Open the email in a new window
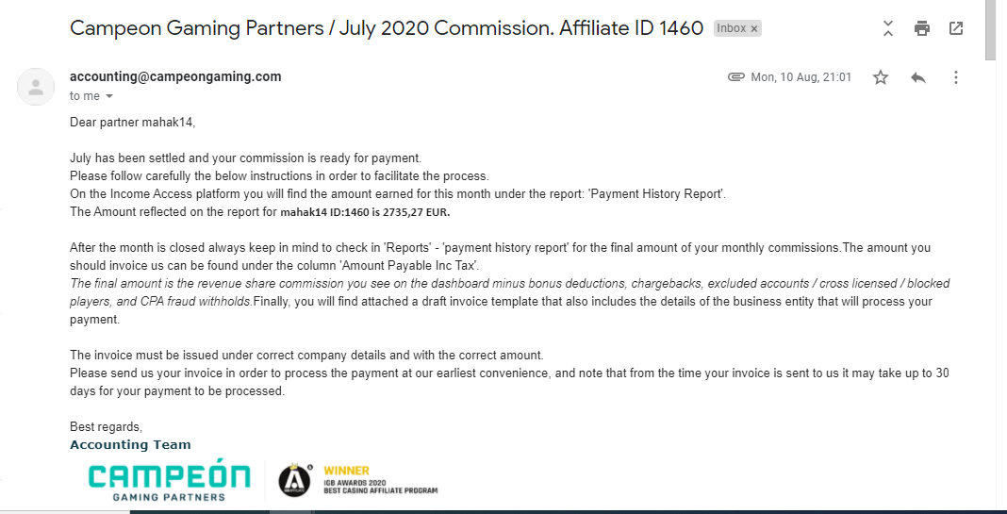This screenshot has width=1007, height=514. pyautogui.click(x=956, y=28)
